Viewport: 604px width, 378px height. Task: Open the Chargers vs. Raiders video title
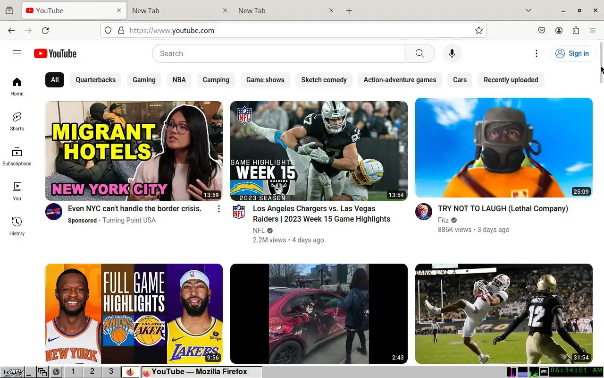[322, 214]
